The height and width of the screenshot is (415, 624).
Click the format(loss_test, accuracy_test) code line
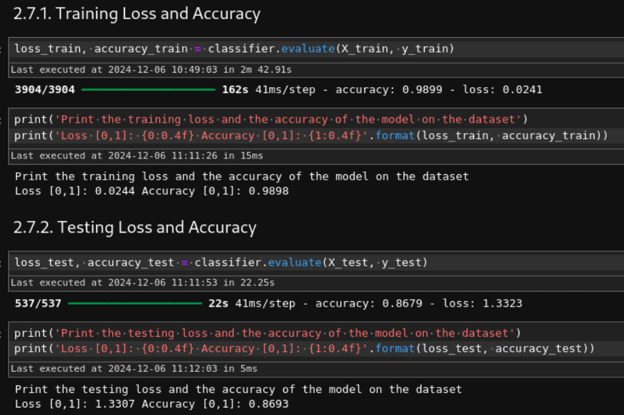[304, 348]
